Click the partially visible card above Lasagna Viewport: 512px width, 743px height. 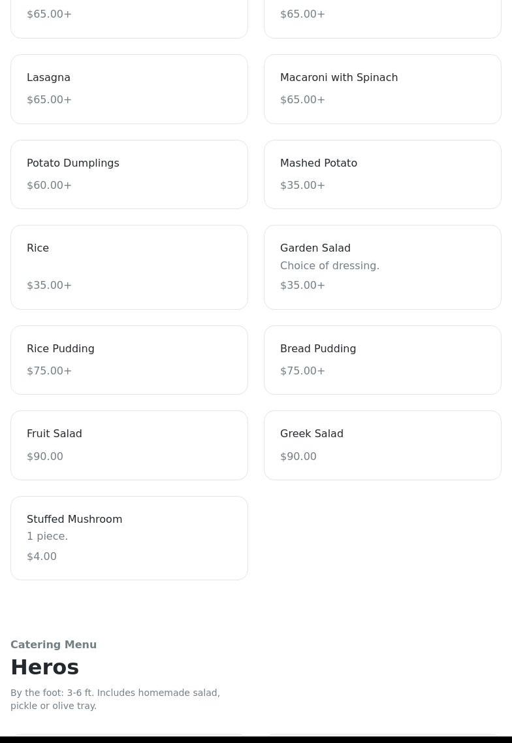pos(129,18)
